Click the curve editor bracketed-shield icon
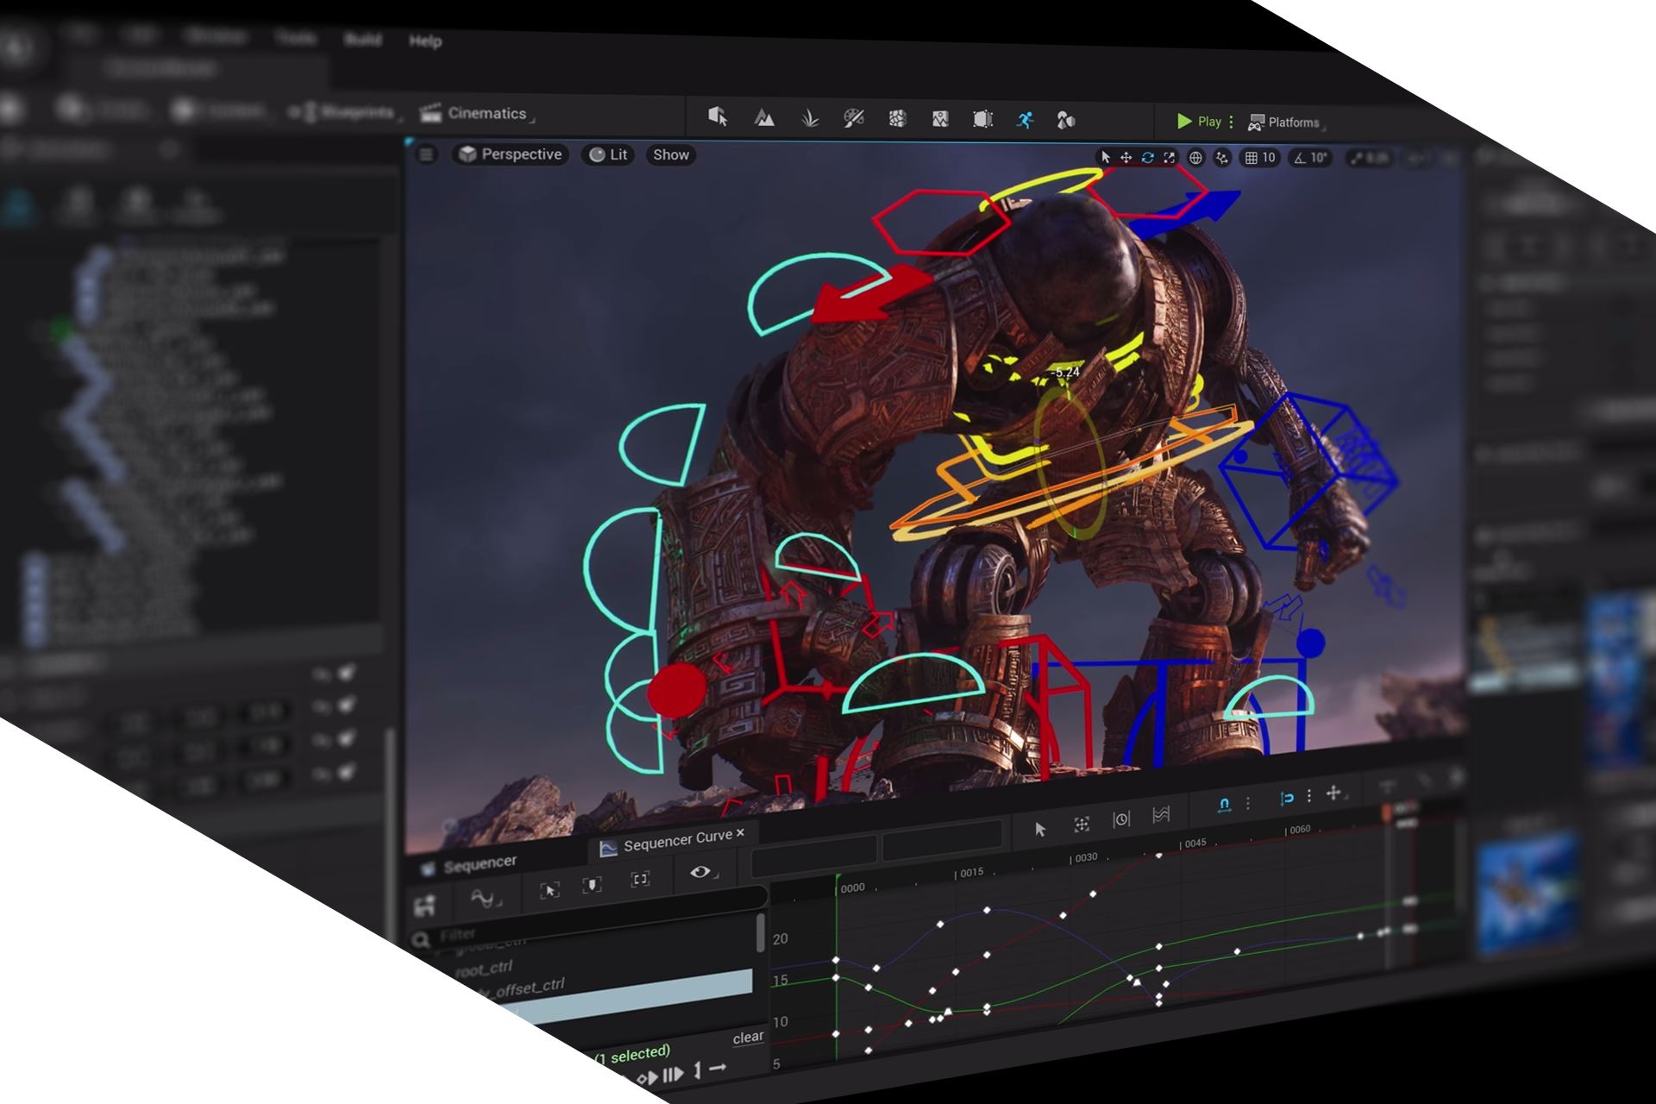This screenshot has width=1656, height=1104. 592,885
